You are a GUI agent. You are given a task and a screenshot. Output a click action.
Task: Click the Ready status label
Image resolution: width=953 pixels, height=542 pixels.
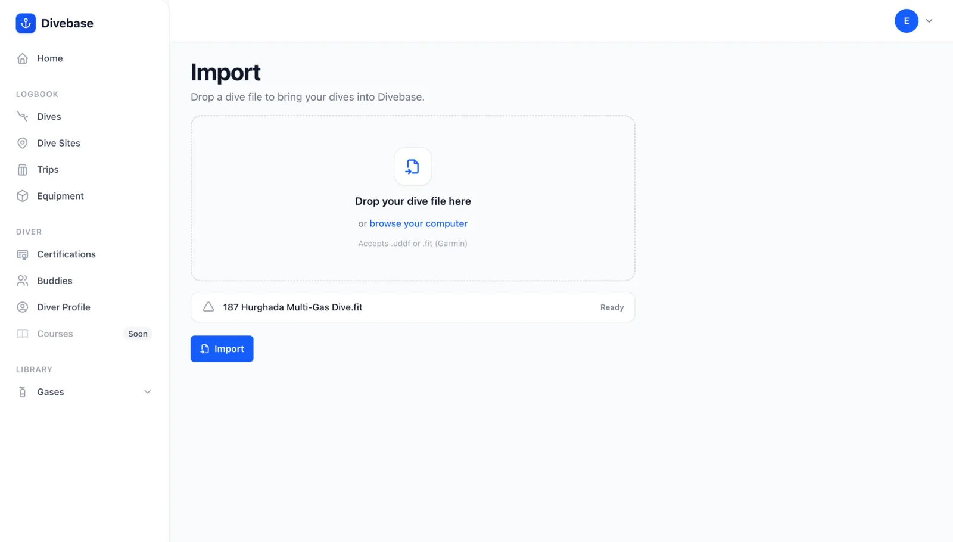[x=612, y=307]
